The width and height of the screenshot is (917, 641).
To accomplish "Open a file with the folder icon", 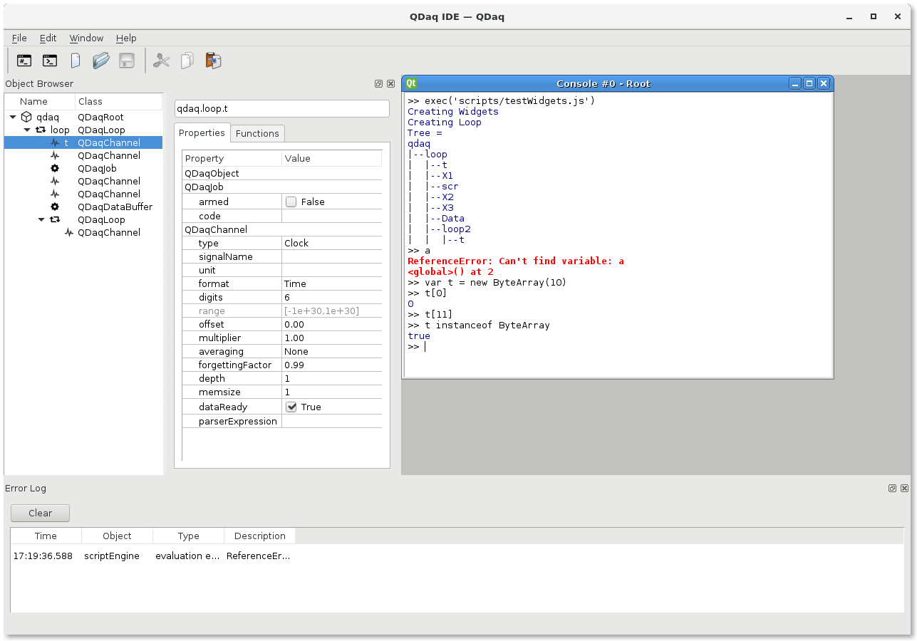I will pos(100,61).
